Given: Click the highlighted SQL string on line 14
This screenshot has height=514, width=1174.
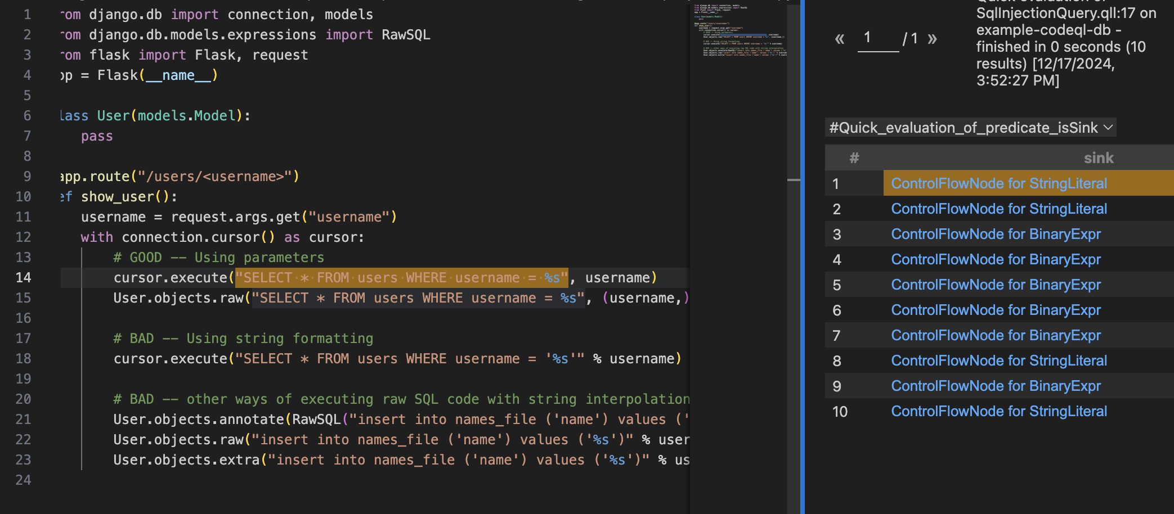Looking at the screenshot, I should click(401, 277).
